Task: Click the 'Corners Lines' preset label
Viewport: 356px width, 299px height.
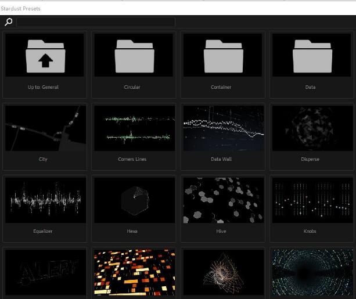Action: click(132, 159)
